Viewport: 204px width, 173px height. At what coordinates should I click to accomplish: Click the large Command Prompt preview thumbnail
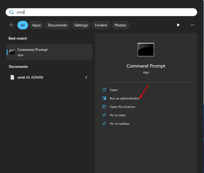point(146,50)
